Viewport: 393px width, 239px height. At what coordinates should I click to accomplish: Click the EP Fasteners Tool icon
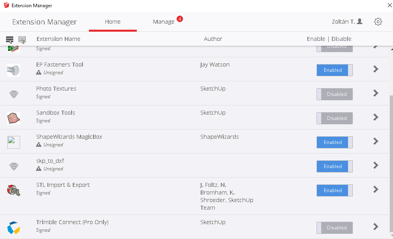(14, 70)
